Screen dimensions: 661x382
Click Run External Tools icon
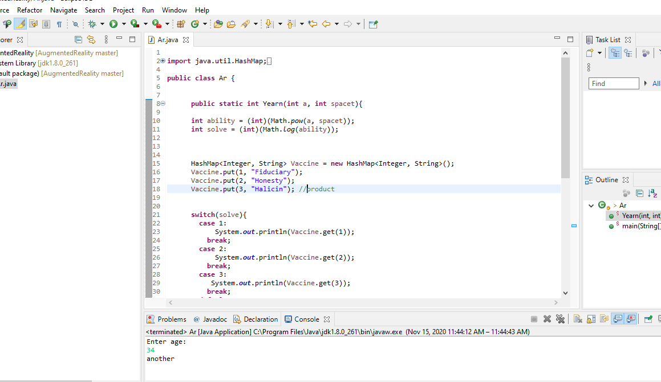pos(157,24)
